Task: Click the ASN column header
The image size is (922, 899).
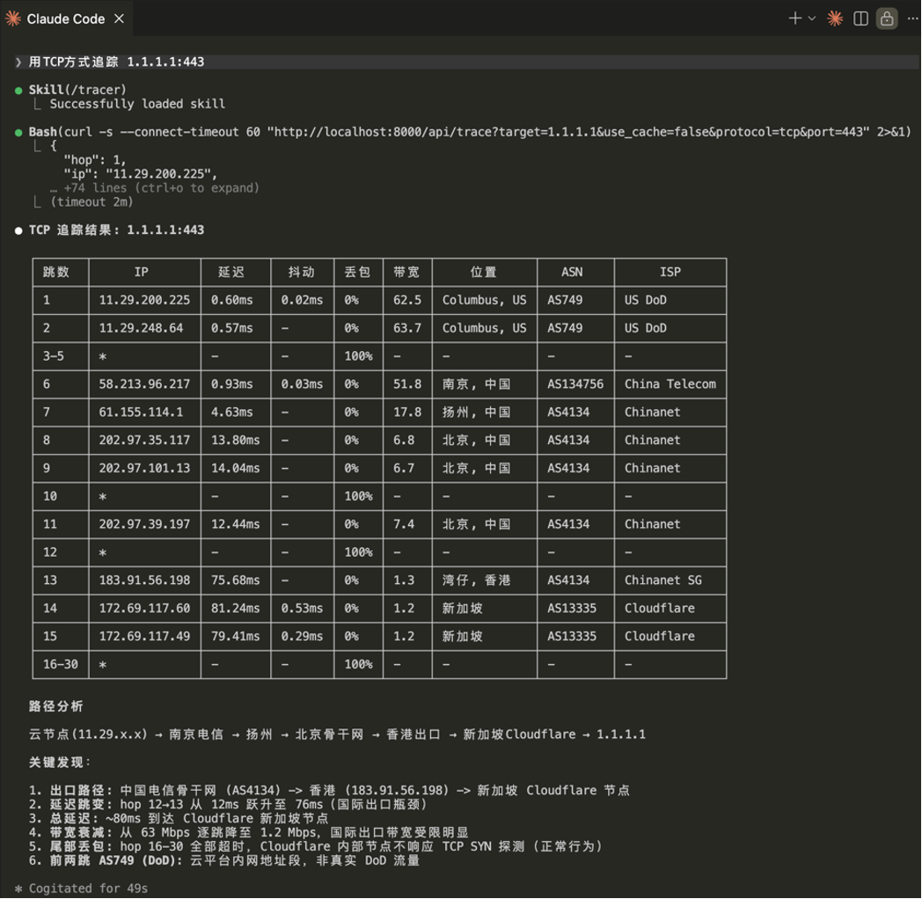Action: [575, 272]
